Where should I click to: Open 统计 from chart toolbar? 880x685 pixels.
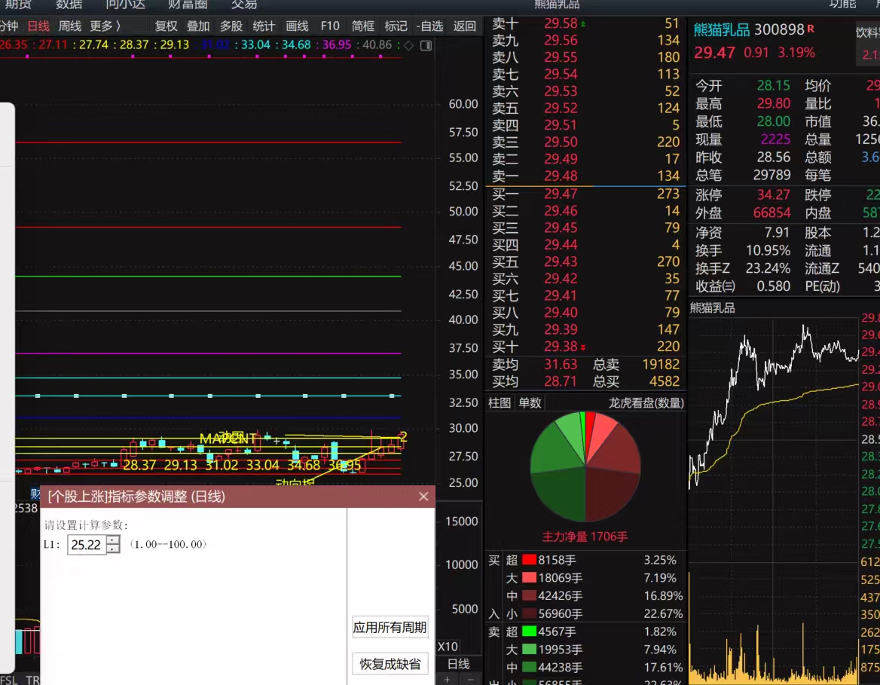[264, 26]
